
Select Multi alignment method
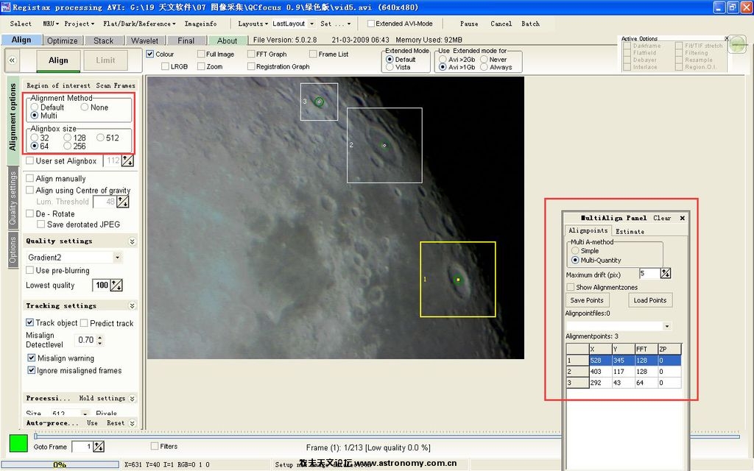pos(35,116)
